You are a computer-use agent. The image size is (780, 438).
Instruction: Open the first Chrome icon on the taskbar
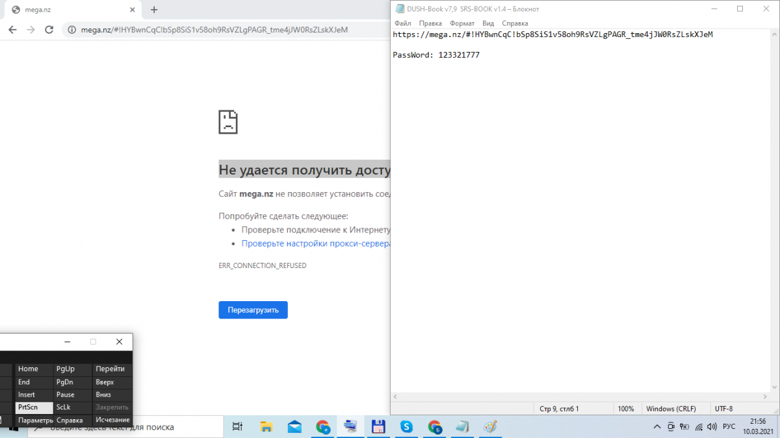(x=323, y=426)
